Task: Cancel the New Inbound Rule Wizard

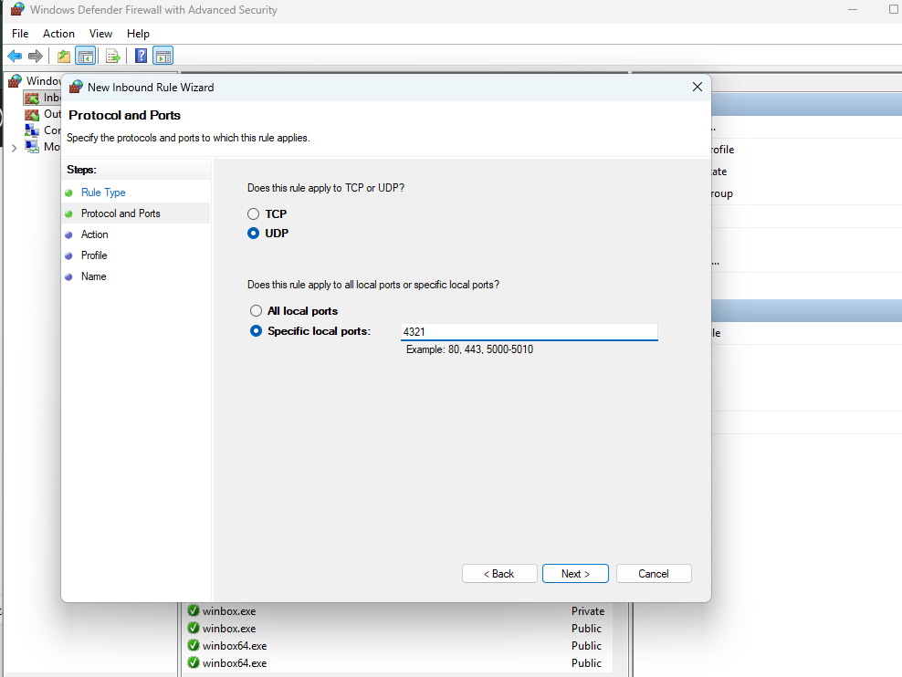Action: (x=654, y=574)
